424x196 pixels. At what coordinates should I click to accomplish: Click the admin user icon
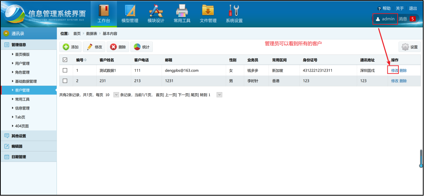(378, 19)
